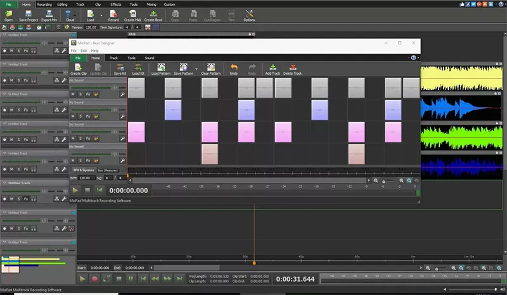
Task: Click the Load clip icon
Action: click(x=91, y=15)
